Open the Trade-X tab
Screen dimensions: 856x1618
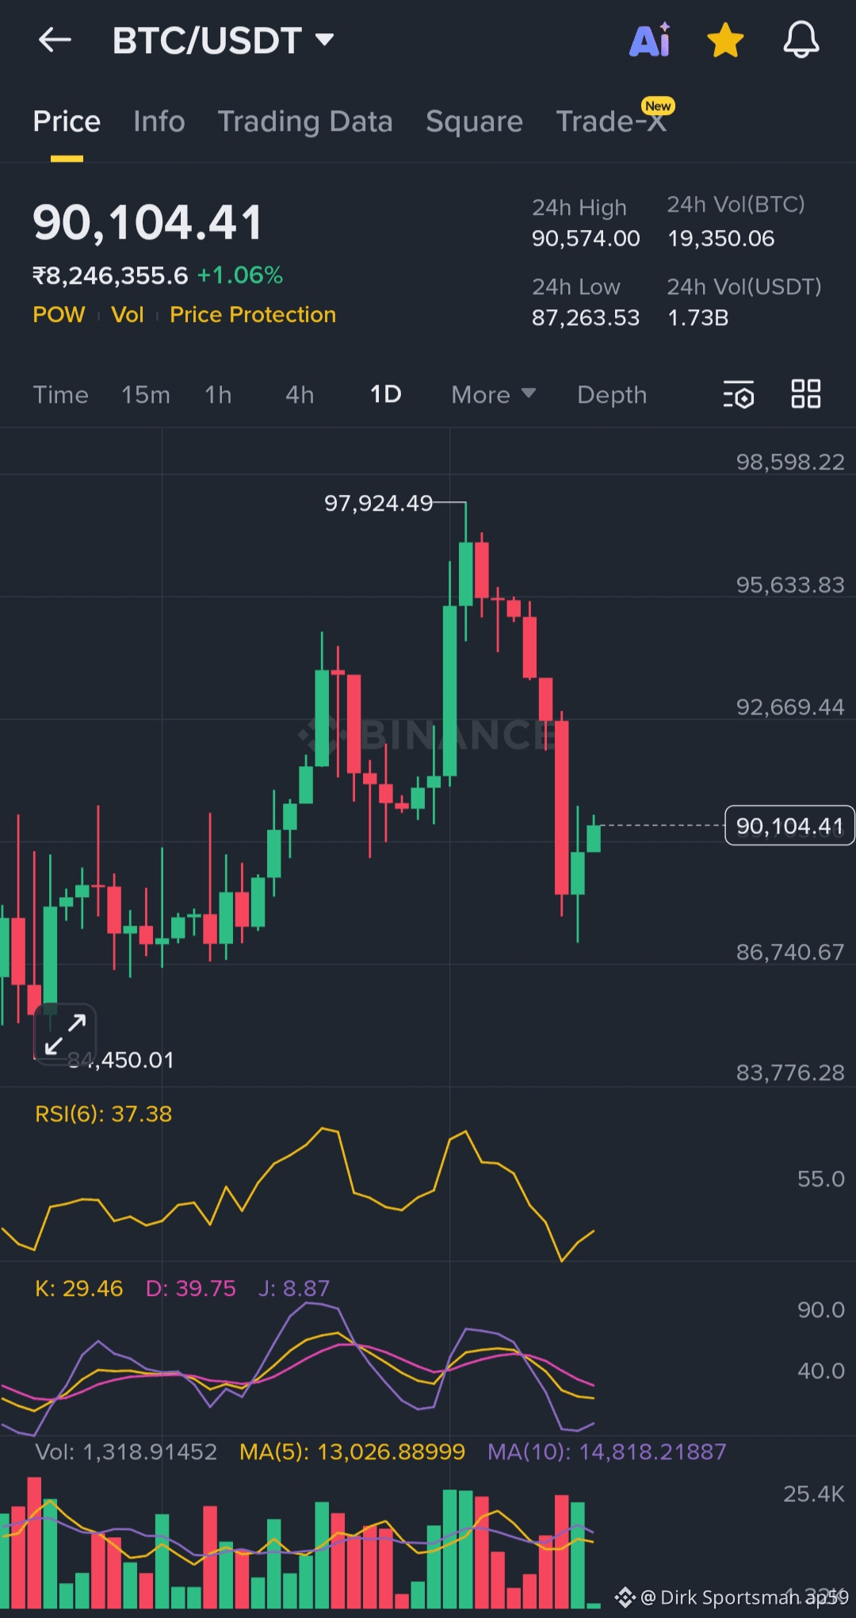click(611, 121)
